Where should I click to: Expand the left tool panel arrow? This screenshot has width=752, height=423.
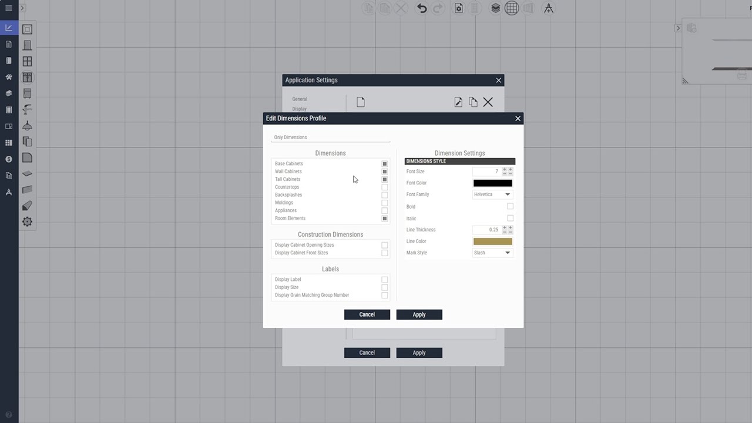[x=22, y=8]
